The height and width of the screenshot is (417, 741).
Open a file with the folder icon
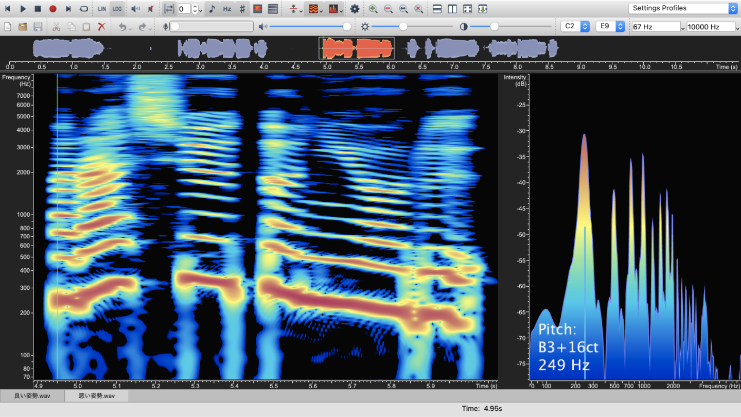[x=23, y=27]
